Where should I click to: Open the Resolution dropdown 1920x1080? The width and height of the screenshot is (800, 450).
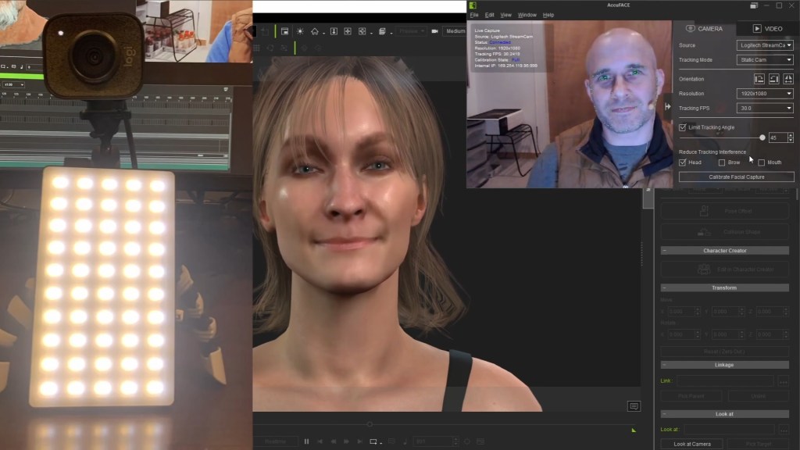pyautogui.click(x=765, y=94)
